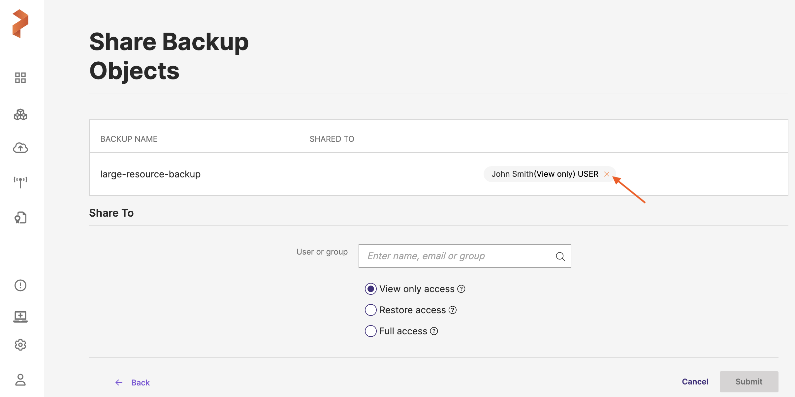The height and width of the screenshot is (397, 795).
Task: Go Back using the arrow link
Action: tap(133, 382)
